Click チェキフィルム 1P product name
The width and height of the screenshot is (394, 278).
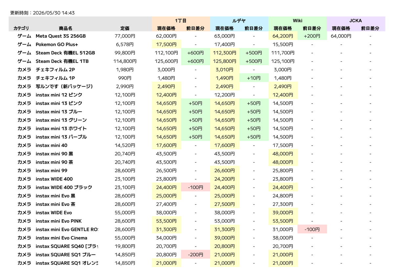tap(55, 78)
